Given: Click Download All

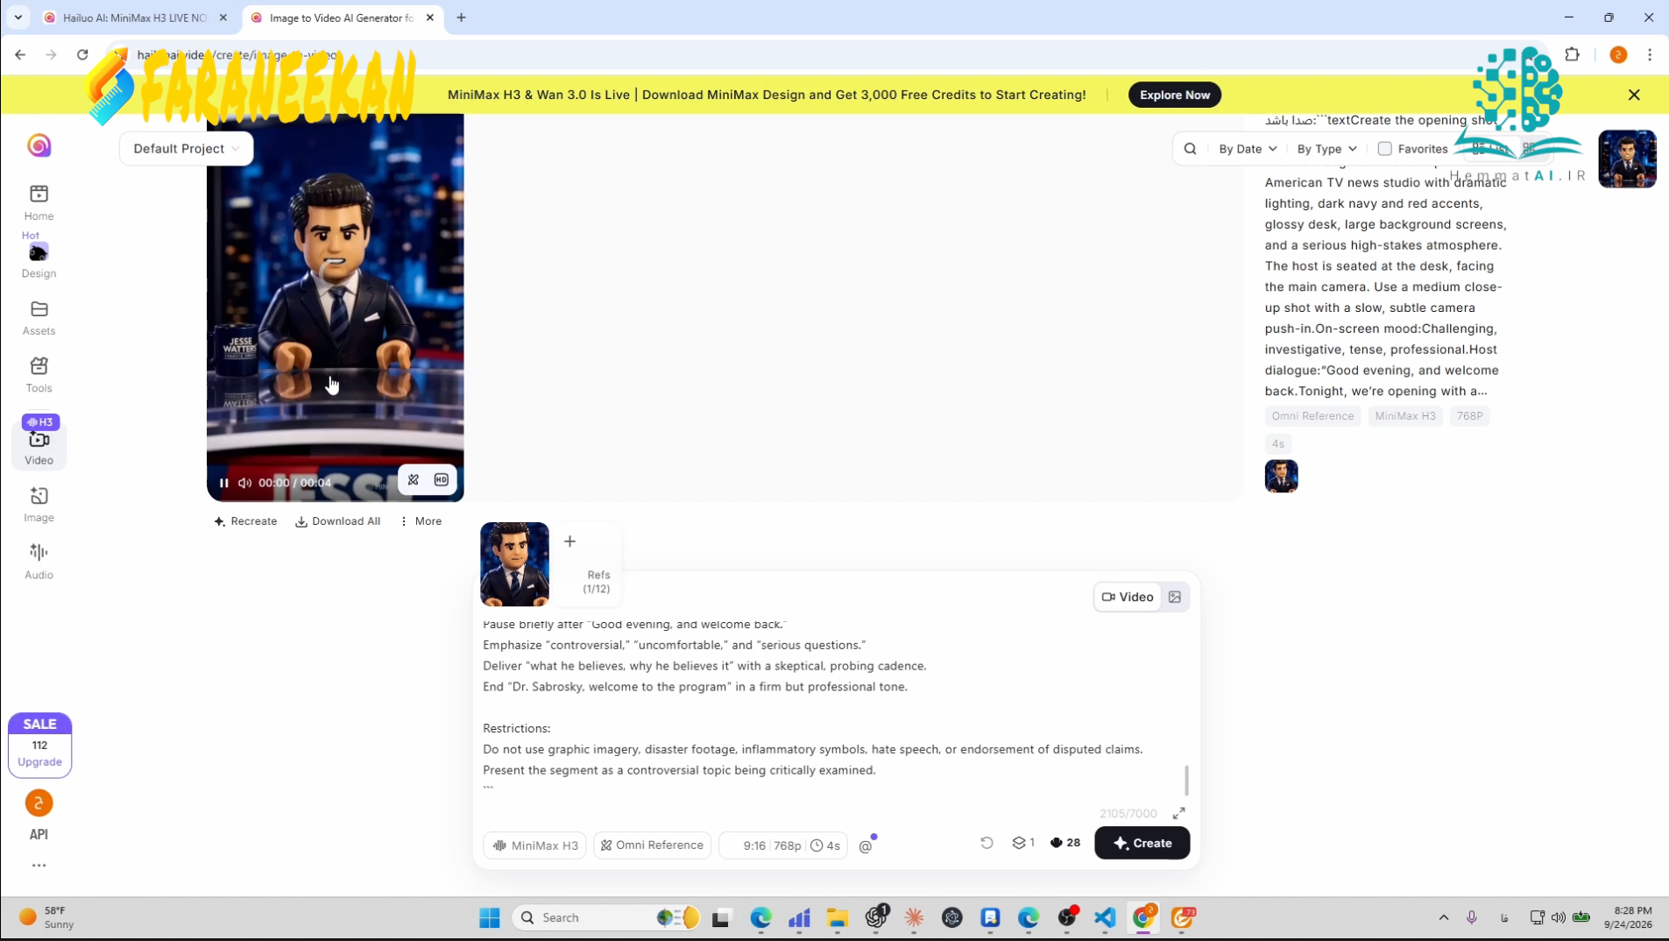Looking at the screenshot, I should (338, 521).
